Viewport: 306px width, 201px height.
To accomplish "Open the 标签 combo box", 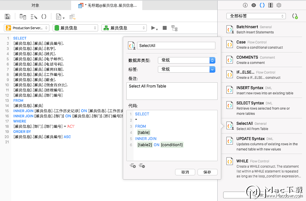I will pyautogui.click(x=186, y=69).
